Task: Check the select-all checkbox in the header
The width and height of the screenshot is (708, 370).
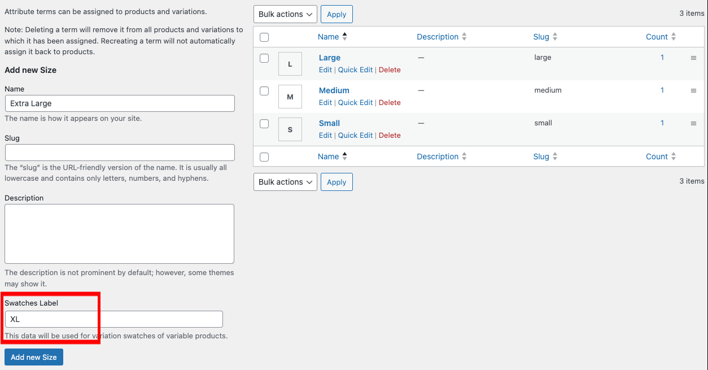Action: coord(264,36)
